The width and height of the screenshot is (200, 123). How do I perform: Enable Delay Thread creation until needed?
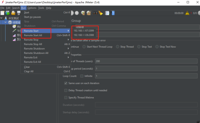click(66, 90)
